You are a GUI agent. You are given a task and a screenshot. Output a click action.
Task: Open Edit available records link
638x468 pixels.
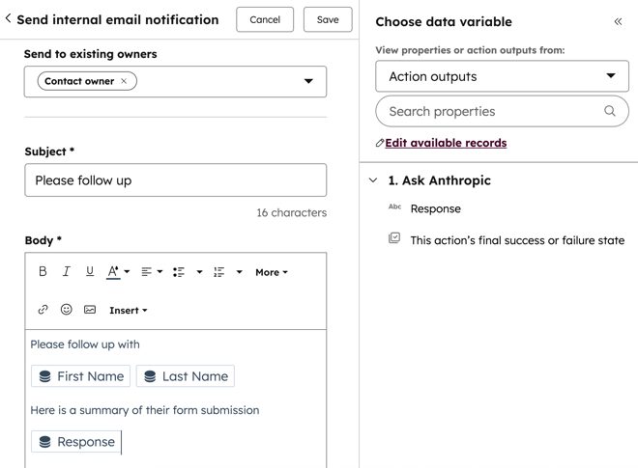pyautogui.click(x=445, y=143)
